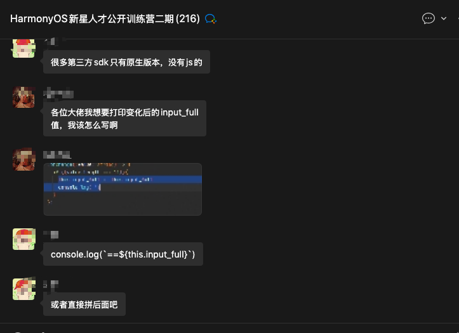459x333 pixels.
Task: Click the partially visible icon at header's right edge
Action: click(456, 18)
